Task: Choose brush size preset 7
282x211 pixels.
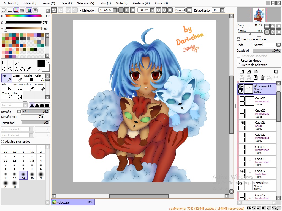Action: tap(23, 167)
